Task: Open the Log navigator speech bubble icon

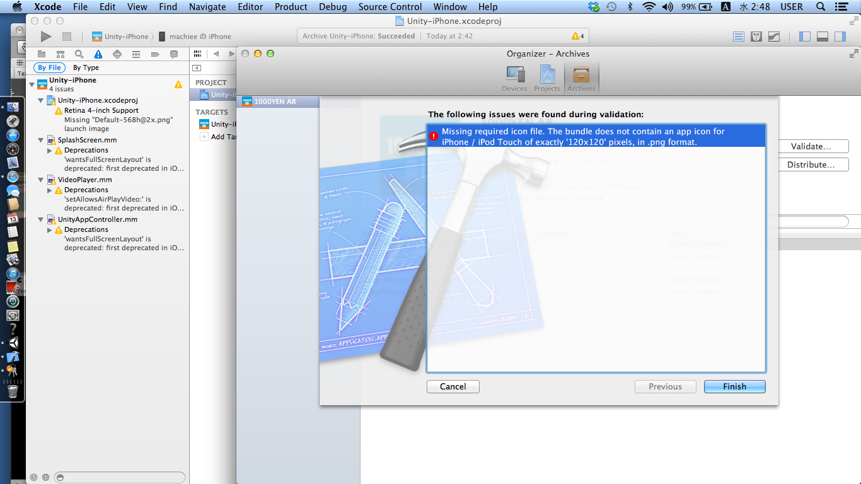Action: tap(174, 54)
